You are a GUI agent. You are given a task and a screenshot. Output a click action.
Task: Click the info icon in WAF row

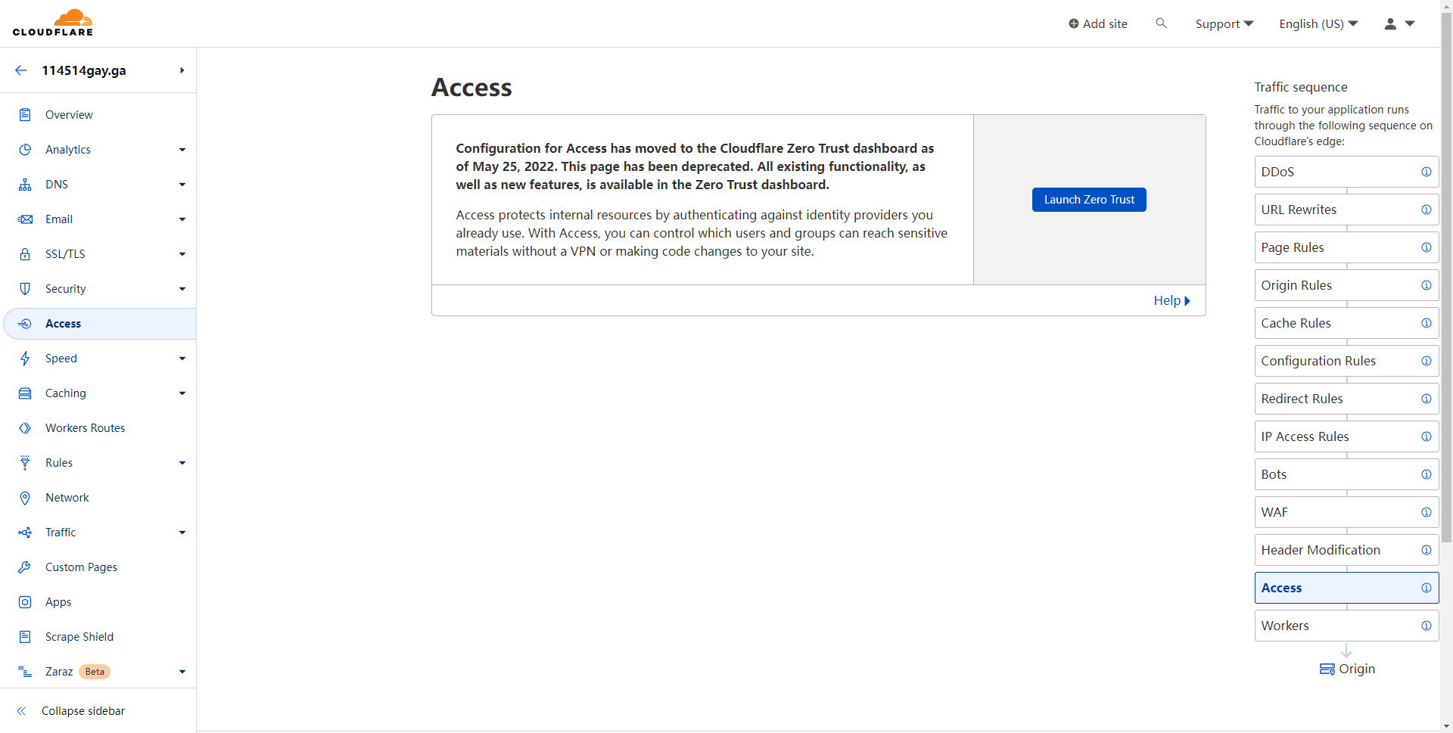(x=1426, y=512)
